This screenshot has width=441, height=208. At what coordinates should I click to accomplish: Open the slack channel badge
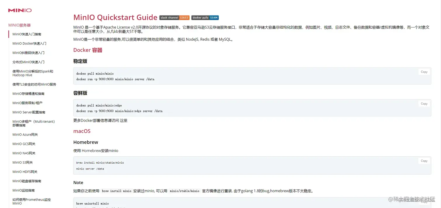[174, 18]
